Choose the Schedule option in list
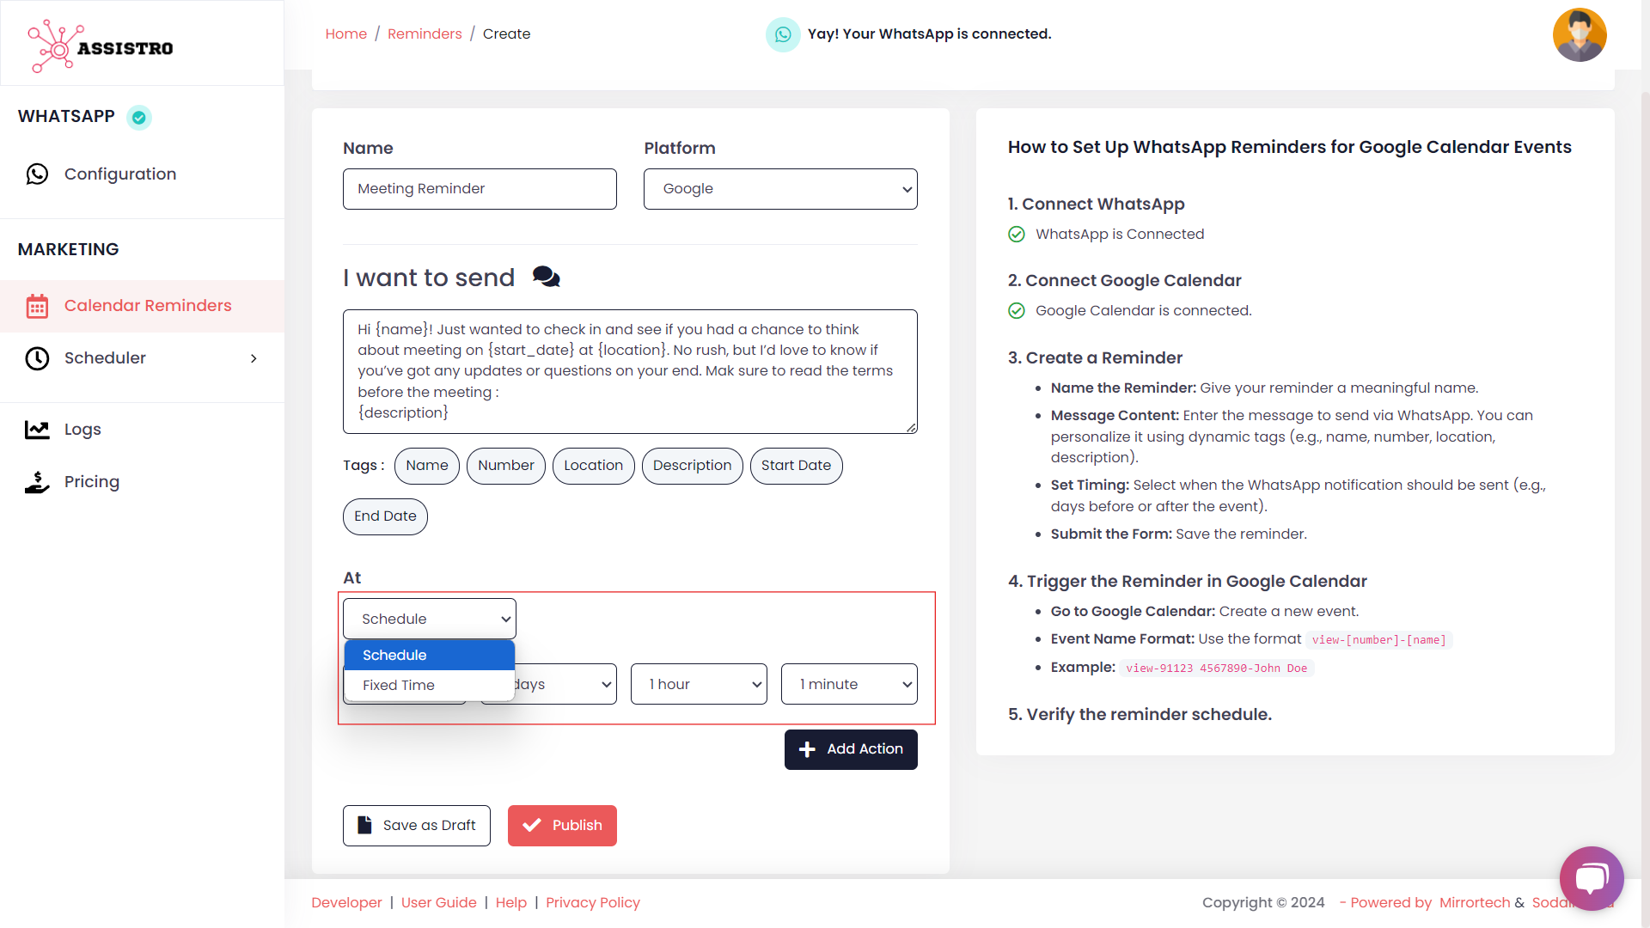The width and height of the screenshot is (1650, 928). pos(394,655)
